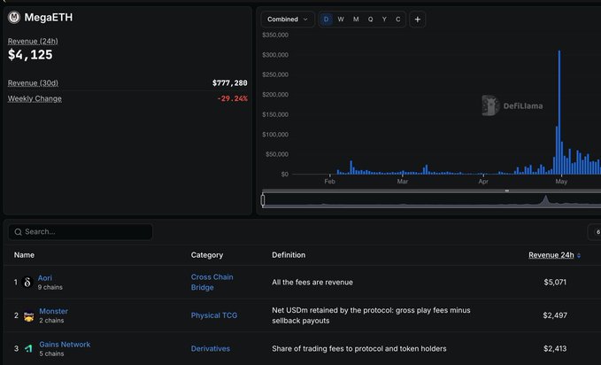Click the Monster protocol logo

28,315
